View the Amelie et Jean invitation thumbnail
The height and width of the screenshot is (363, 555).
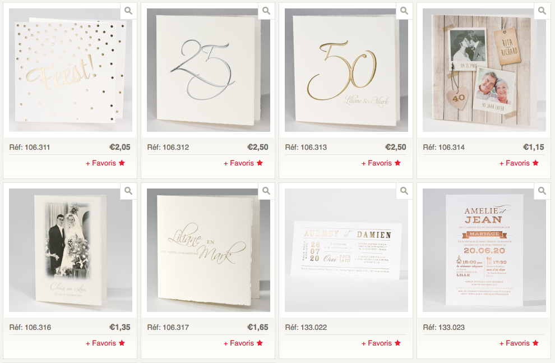(x=484, y=250)
